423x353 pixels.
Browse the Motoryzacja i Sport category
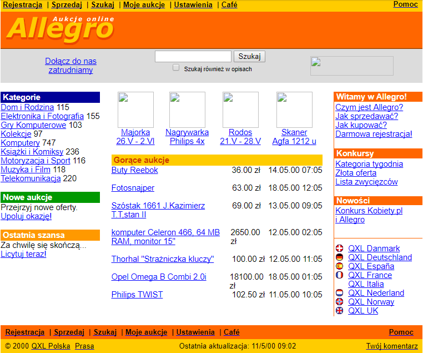36,161
